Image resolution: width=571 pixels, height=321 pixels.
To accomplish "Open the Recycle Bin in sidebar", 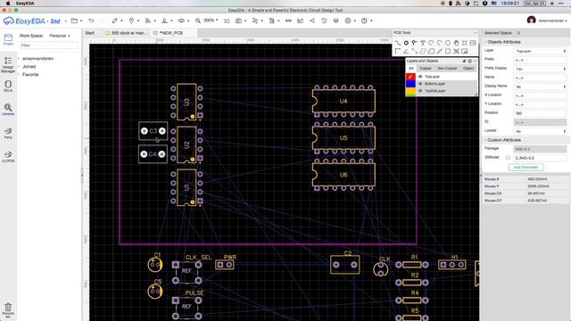I will tap(8, 310).
